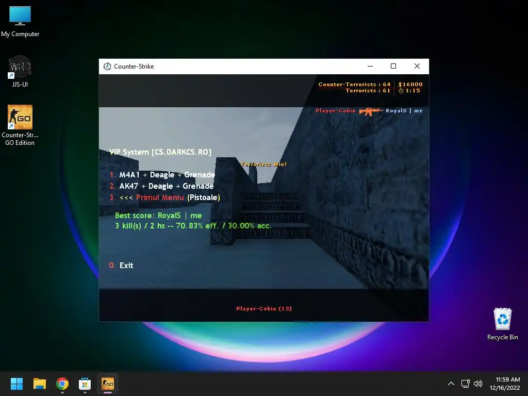Click the Terrorists : 61 score

tap(368, 91)
